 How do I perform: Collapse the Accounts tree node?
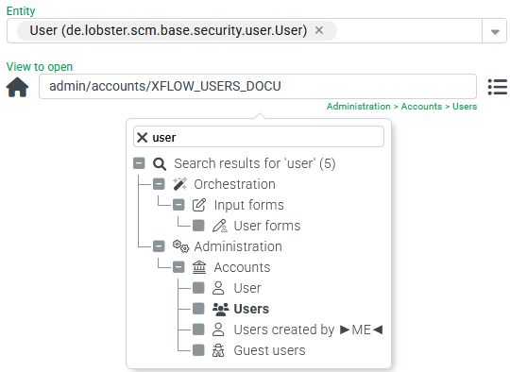pos(178,267)
